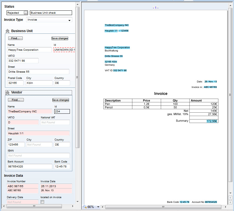
Task: Click highlighted HappyTree Corporation in the document
Action: [x=117, y=47]
